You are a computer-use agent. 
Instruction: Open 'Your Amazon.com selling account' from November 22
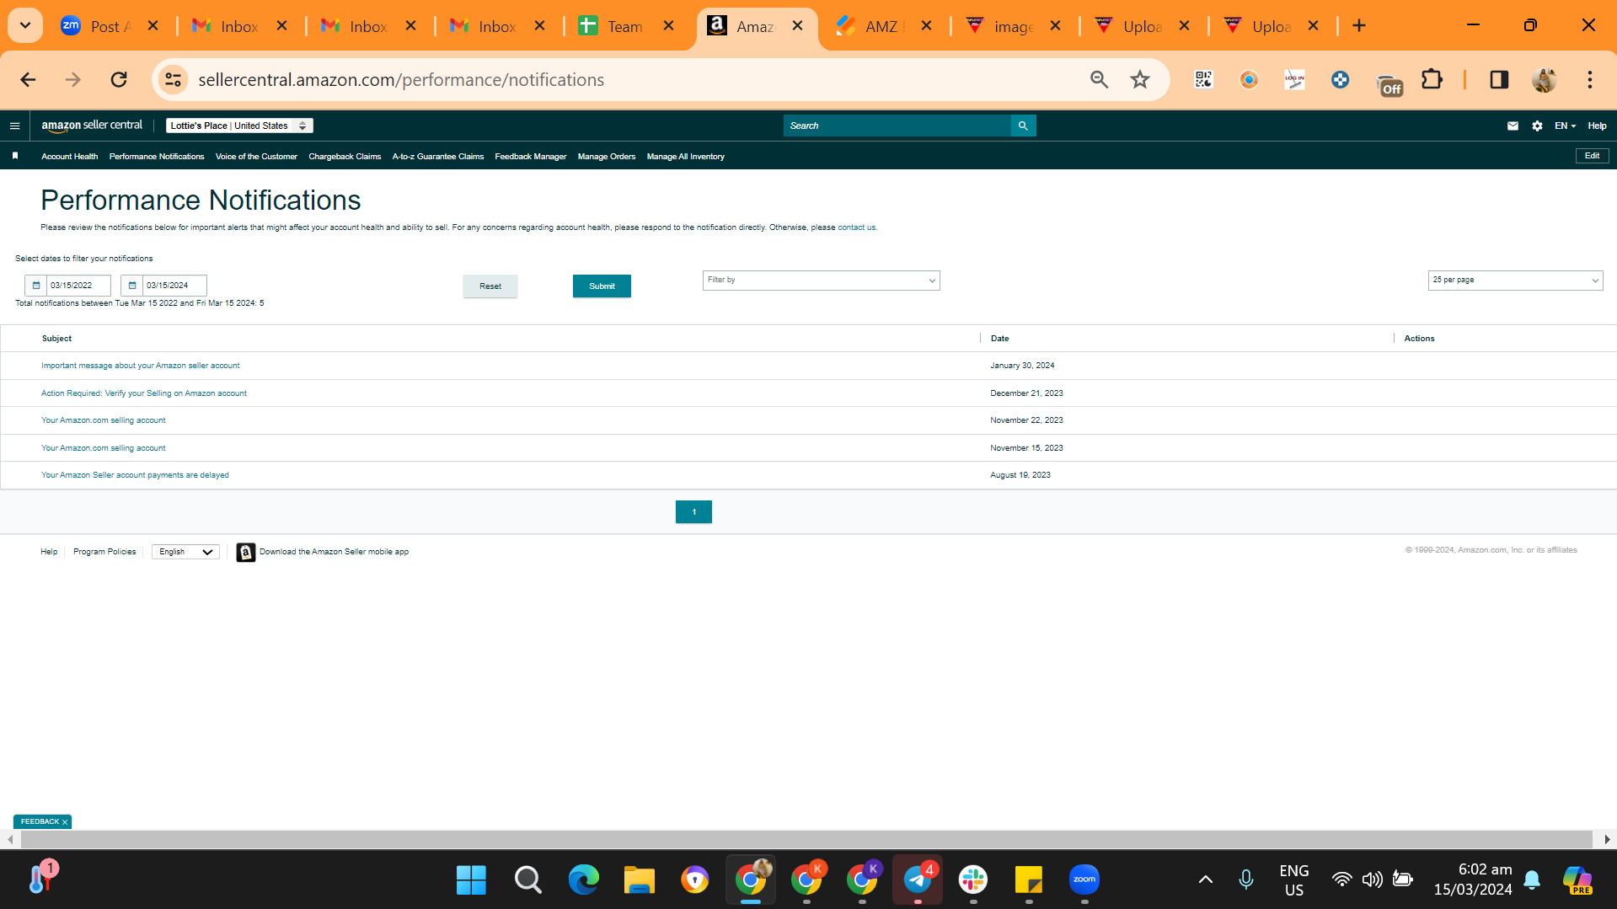(104, 420)
